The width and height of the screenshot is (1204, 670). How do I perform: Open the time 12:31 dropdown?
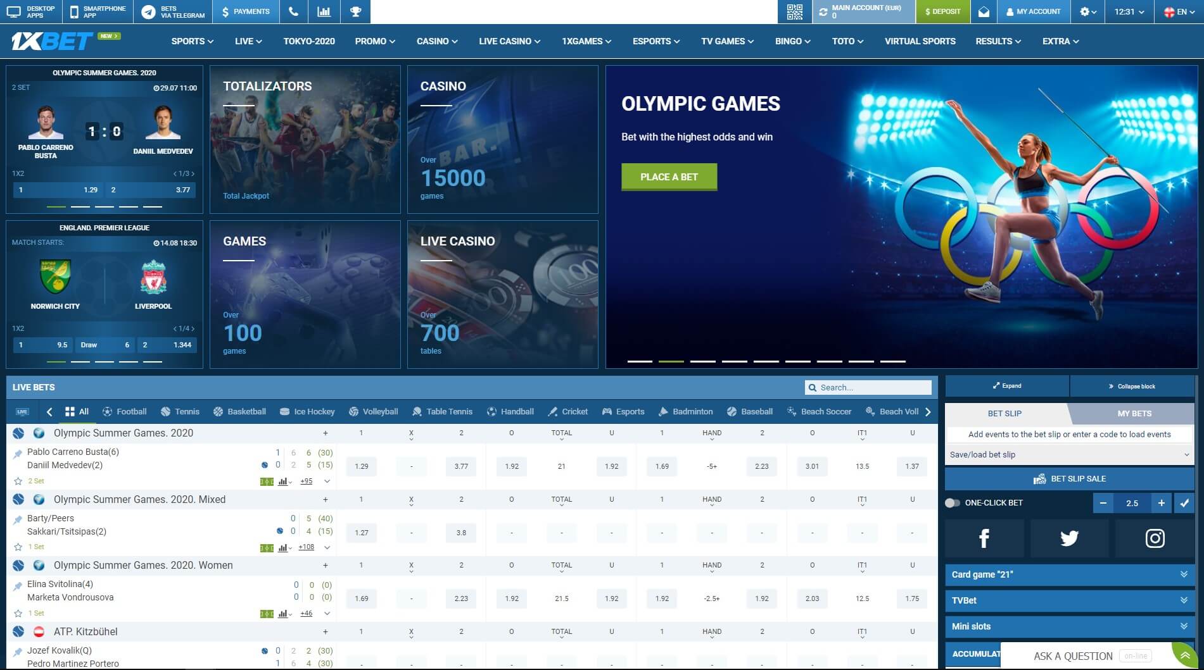pos(1129,11)
